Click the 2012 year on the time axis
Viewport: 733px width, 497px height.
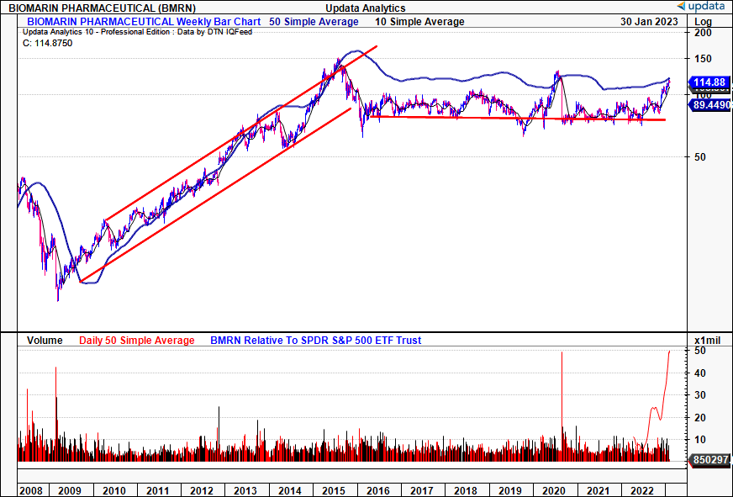pyautogui.click(x=202, y=491)
